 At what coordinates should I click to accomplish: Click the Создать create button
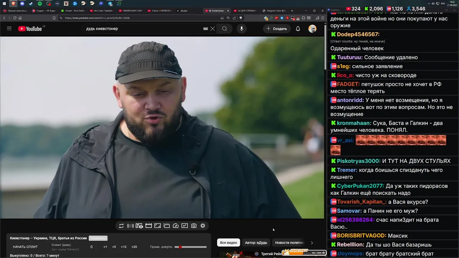click(276, 29)
